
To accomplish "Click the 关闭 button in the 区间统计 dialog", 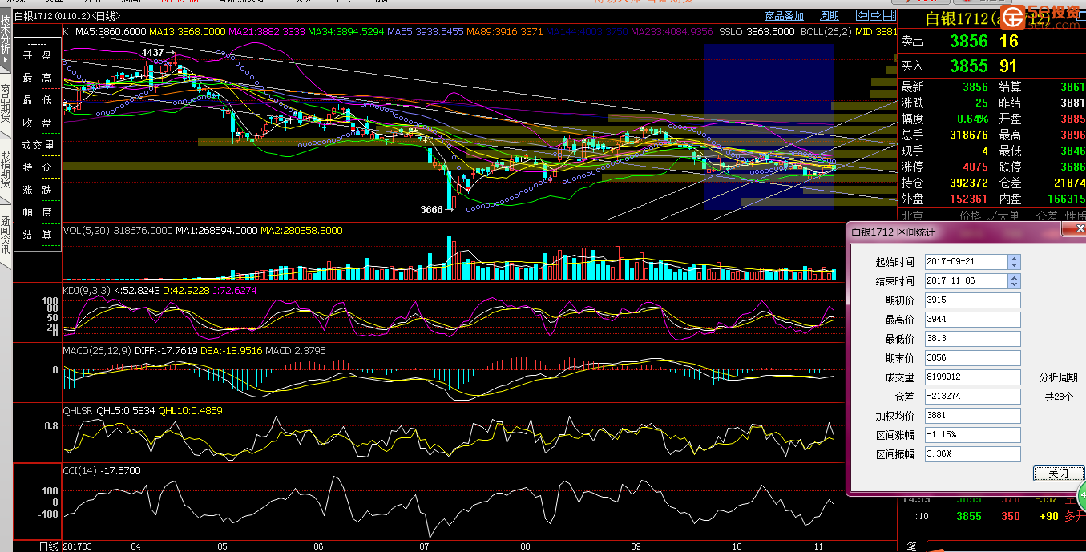I will (x=1058, y=473).
